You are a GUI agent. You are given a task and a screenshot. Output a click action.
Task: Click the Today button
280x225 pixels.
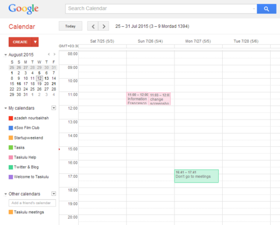[x=71, y=26]
